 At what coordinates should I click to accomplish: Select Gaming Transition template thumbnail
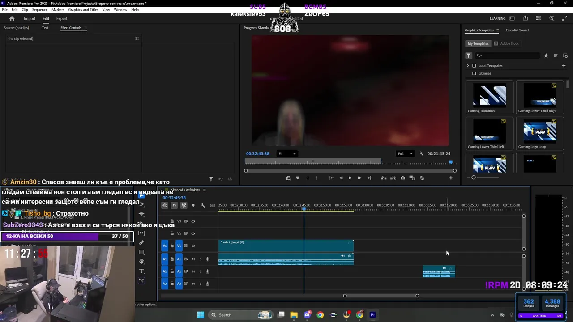pos(489,94)
